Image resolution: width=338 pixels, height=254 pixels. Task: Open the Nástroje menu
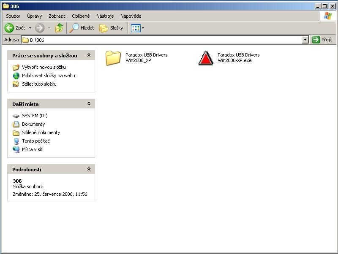pyautogui.click(x=105, y=16)
